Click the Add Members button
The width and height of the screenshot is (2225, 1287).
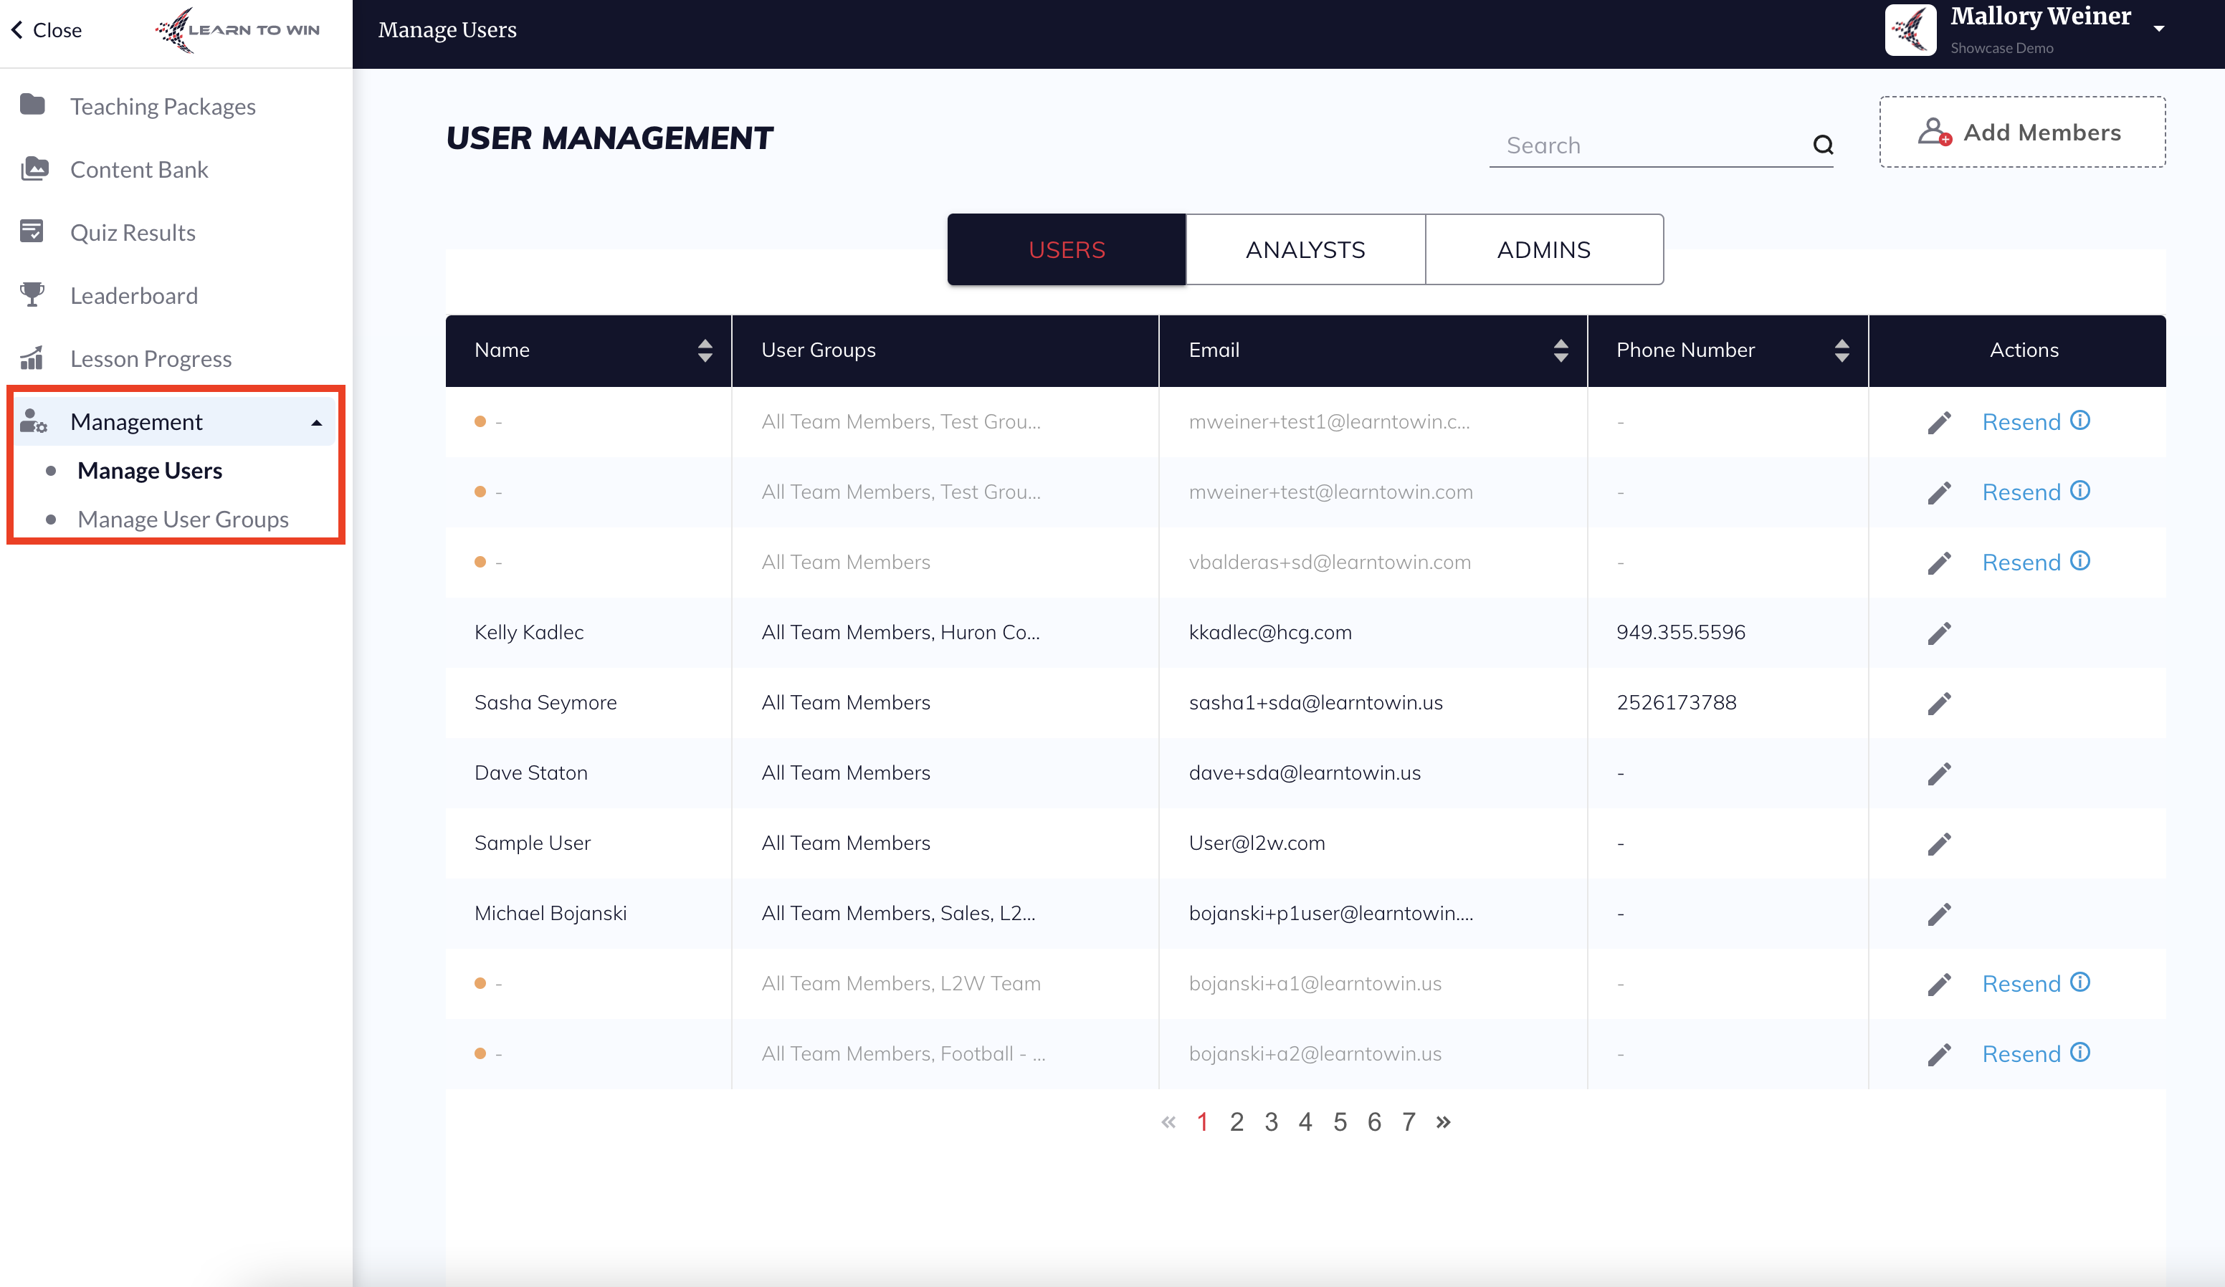(x=2021, y=133)
